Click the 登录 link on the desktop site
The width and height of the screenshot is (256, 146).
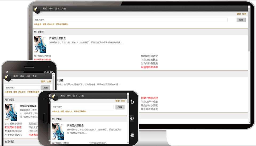(x=239, y=14)
